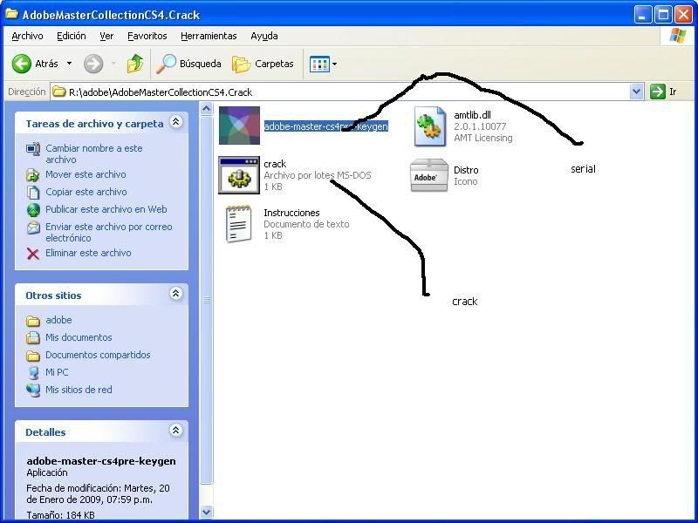Select the crack batch file icon
The height and width of the screenshot is (523, 698).
(x=239, y=175)
